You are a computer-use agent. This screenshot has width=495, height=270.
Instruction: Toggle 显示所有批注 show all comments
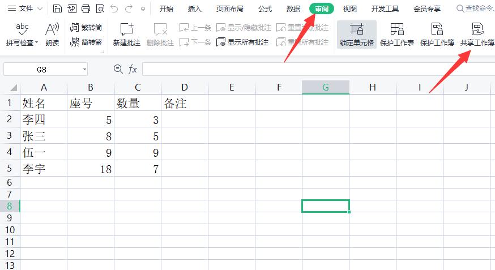point(242,42)
